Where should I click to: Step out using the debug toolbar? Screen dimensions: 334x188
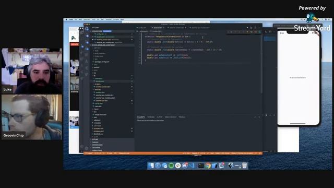click(x=243, y=32)
